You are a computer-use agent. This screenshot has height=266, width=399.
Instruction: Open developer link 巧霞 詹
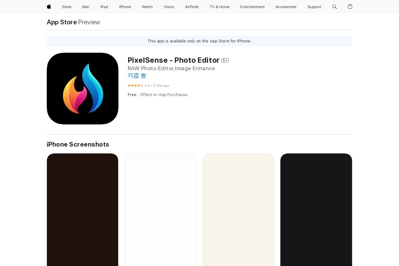coord(137,76)
